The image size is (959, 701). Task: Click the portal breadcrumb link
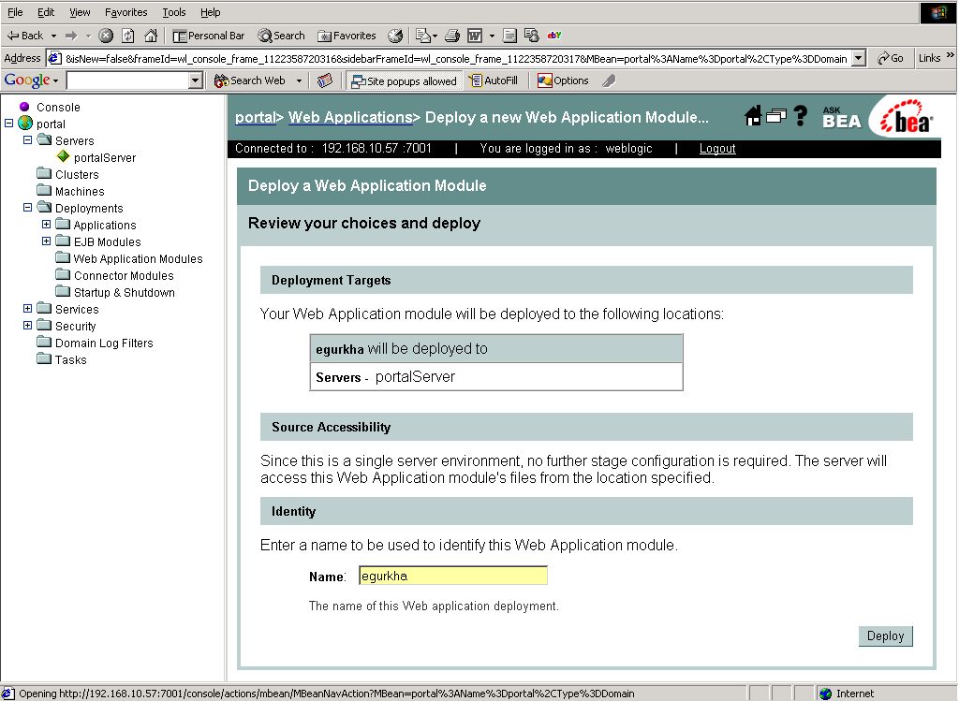[255, 117]
